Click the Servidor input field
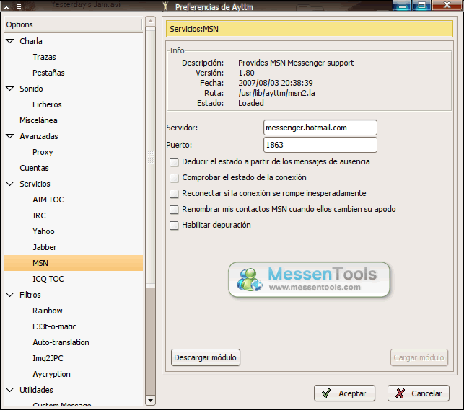The height and width of the screenshot is (410, 464). 320,128
